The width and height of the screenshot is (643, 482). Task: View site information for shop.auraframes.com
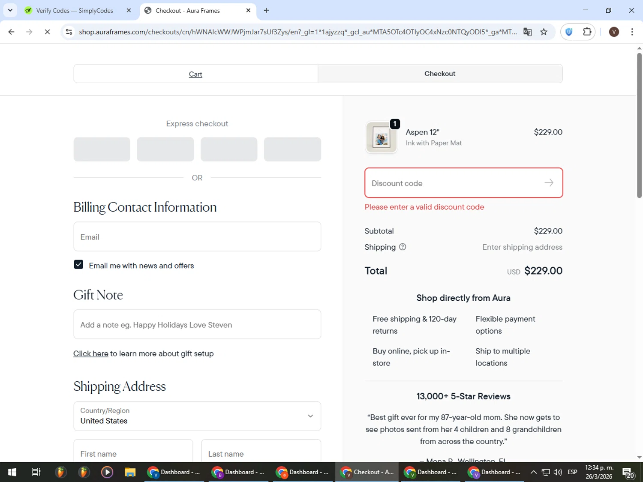point(69,32)
